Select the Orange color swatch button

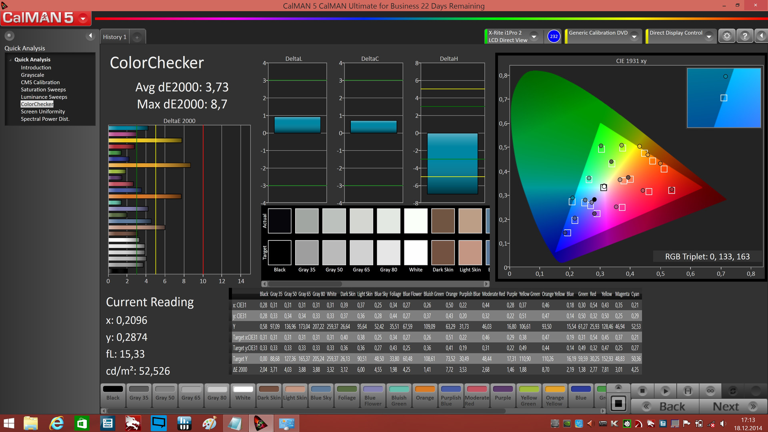(425, 394)
